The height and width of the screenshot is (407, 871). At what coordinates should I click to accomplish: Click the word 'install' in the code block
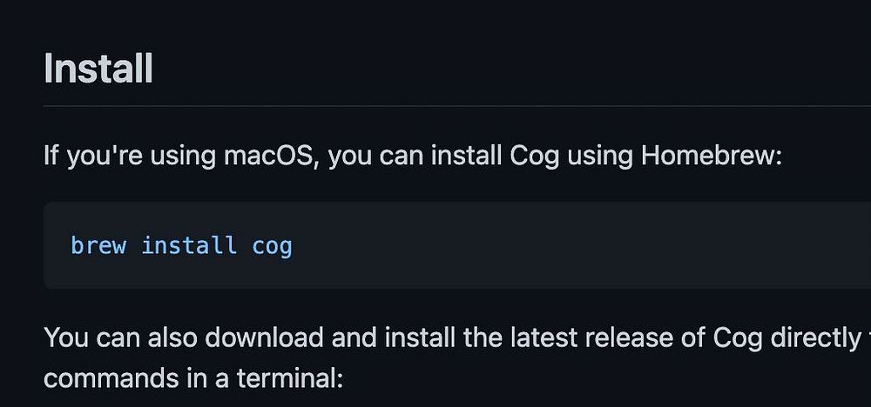tap(189, 245)
